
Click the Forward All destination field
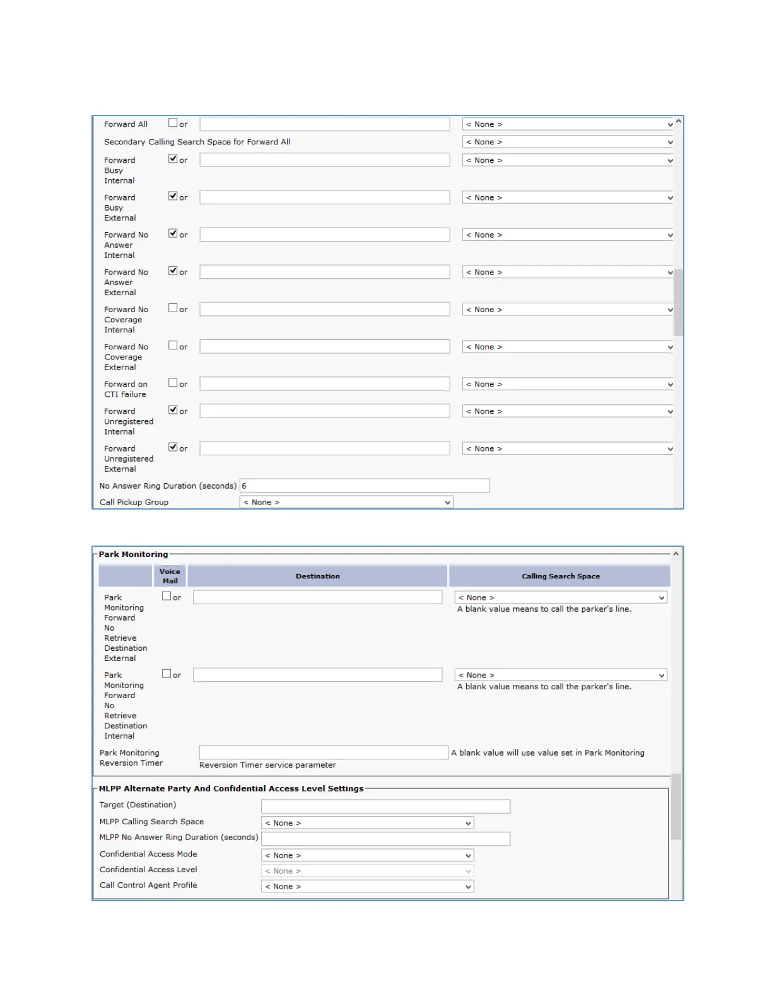pos(325,124)
